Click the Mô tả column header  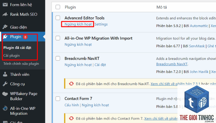(162, 7)
